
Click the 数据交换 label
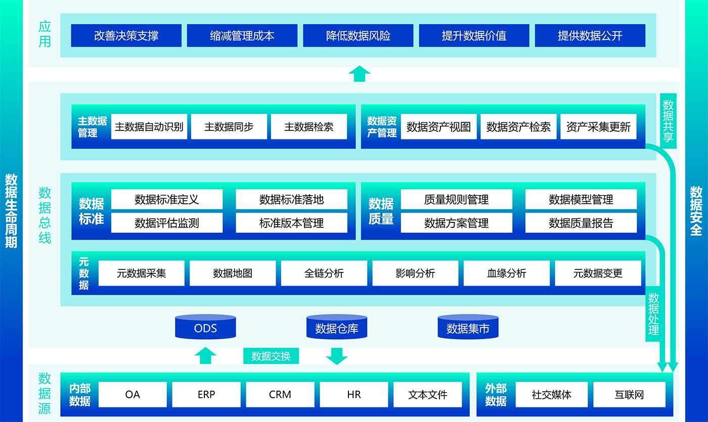pyautogui.click(x=271, y=356)
